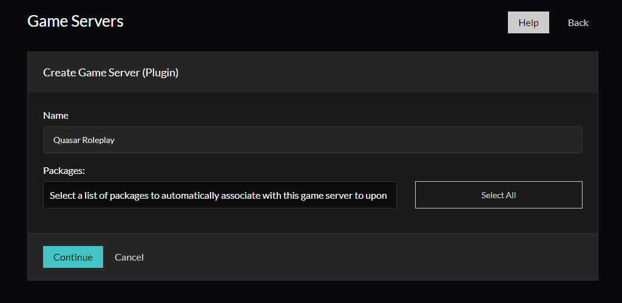Open the Packages selection list
This screenshot has width=622, height=303.
click(220, 195)
